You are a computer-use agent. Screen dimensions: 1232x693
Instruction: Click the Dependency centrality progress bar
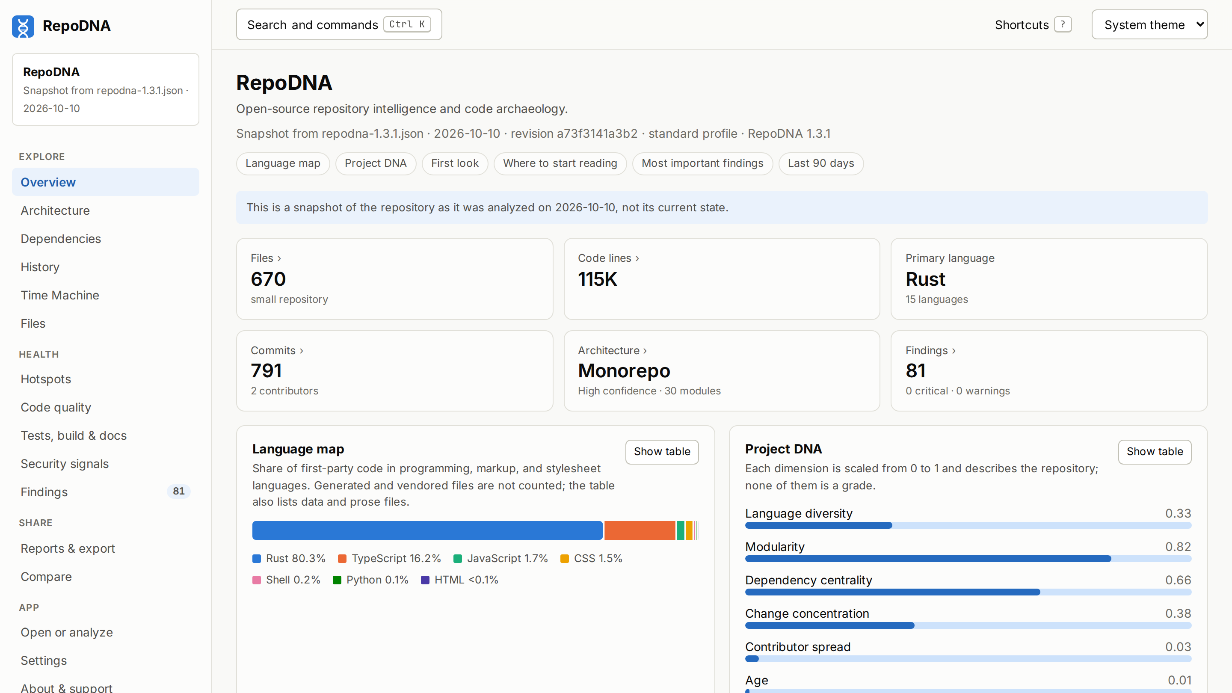pos(968,592)
